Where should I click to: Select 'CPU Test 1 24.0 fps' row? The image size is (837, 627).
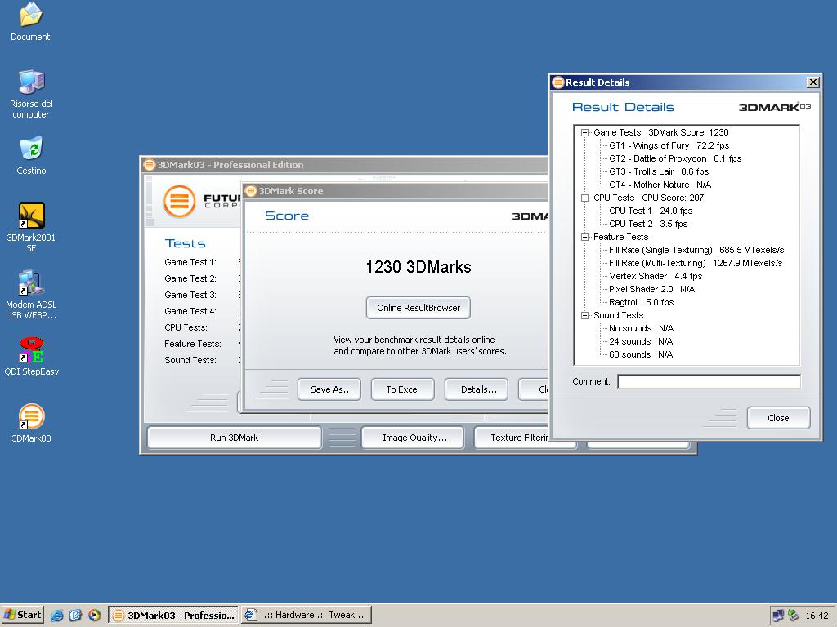tap(651, 211)
